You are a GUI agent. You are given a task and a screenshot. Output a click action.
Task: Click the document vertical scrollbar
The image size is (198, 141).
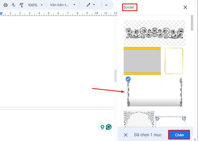(x=115, y=76)
